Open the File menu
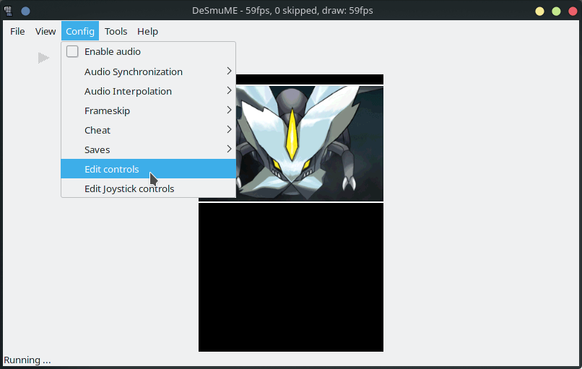 click(17, 31)
